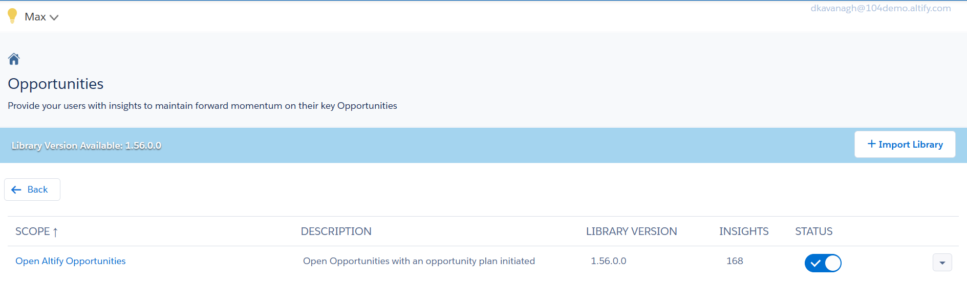The width and height of the screenshot is (967, 282).
Task: Click the yellow lightbulb Max logo
Action: (12, 16)
